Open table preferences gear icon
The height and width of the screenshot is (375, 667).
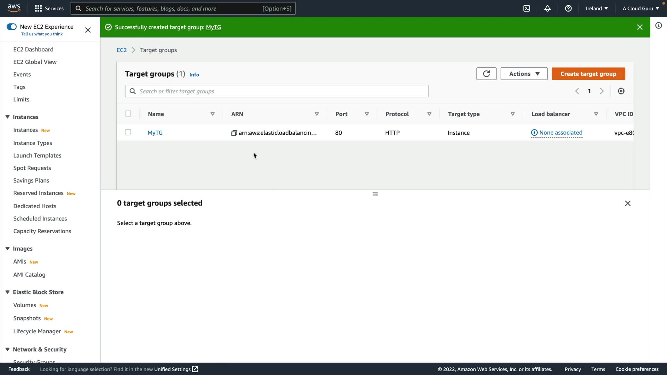pos(621,91)
